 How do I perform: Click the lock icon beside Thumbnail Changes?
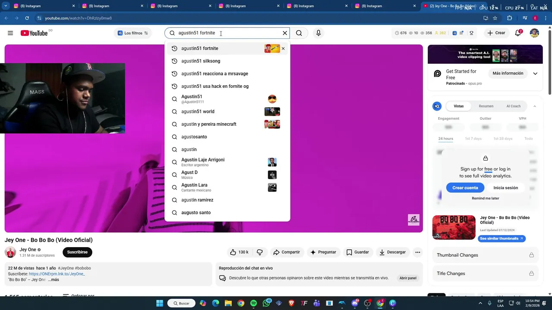coord(531,255)
